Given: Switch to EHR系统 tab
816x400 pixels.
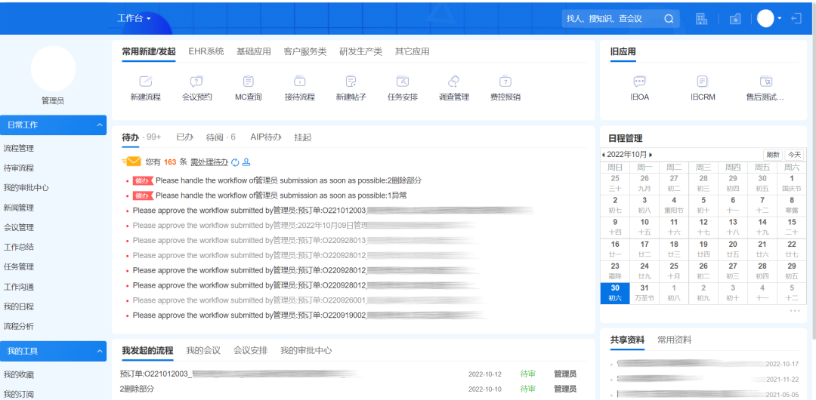Looking at the screenshot, I should click(x=206, y=51).
